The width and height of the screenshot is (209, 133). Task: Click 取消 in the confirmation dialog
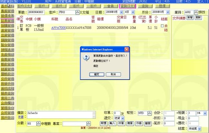(x=113, y=74)
